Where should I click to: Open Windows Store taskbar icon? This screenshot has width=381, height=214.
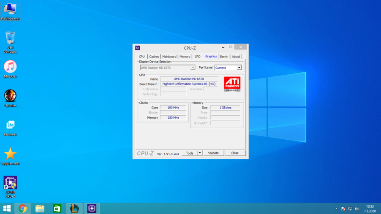[57, 209]
